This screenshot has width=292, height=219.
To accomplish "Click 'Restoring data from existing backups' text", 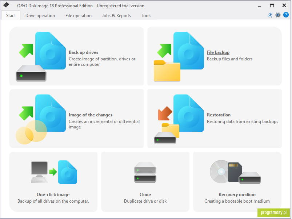I will tap(243, 122).
